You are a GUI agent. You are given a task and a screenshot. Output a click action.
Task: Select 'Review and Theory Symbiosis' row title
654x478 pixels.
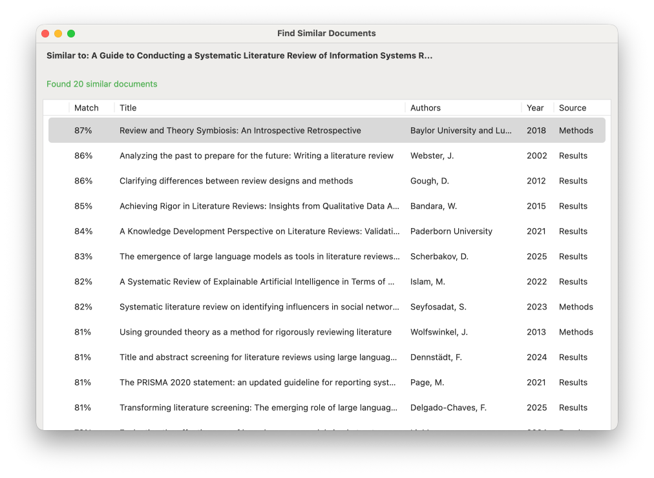click(x=240, y=130)
